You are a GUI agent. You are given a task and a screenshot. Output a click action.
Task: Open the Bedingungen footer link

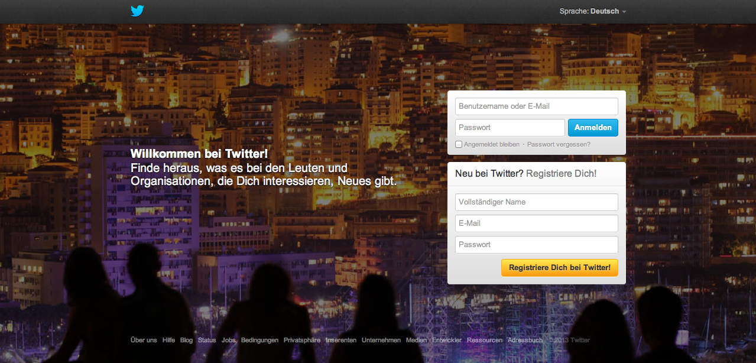[x=259, y=340]
